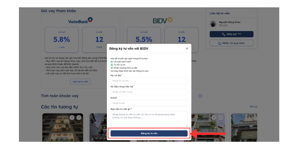Click heart icon on first listing photo
Image resolution: width=298 pixels, height=149 pixels.
79,118
